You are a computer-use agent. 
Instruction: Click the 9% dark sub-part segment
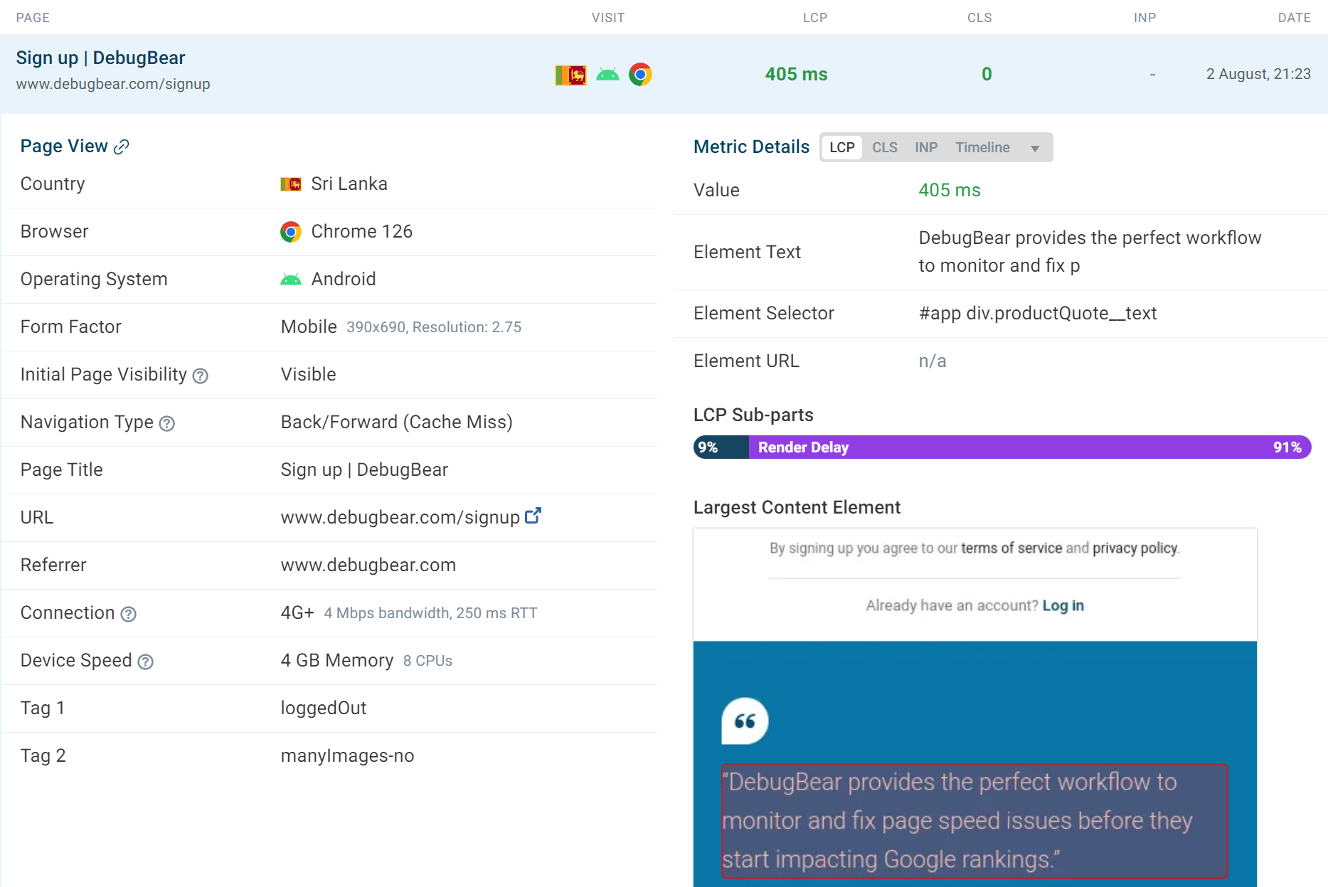[x=721, y=447]
